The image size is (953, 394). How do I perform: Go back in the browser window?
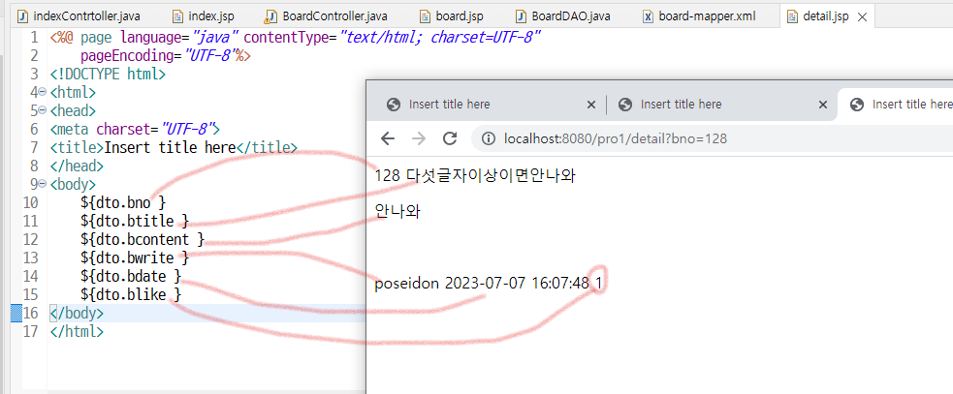387,139
